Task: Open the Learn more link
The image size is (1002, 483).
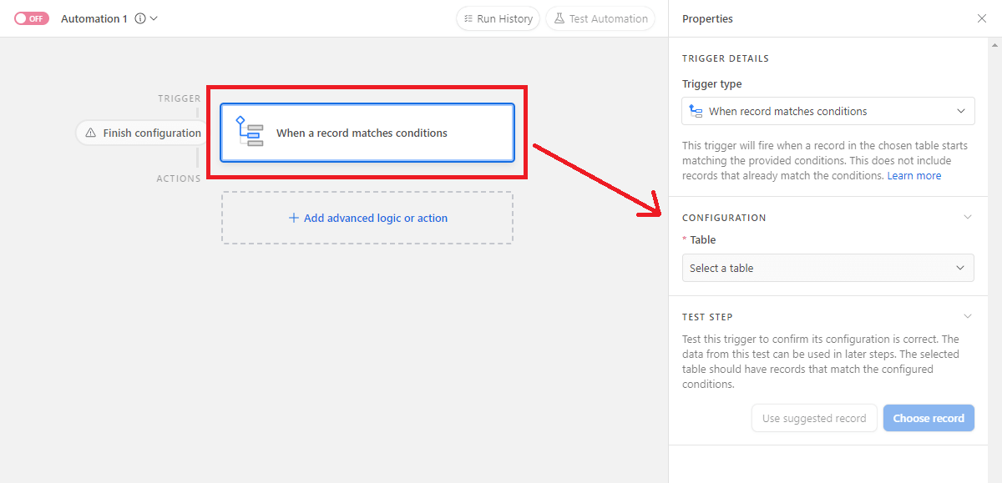Action: (x=913, y=174)
